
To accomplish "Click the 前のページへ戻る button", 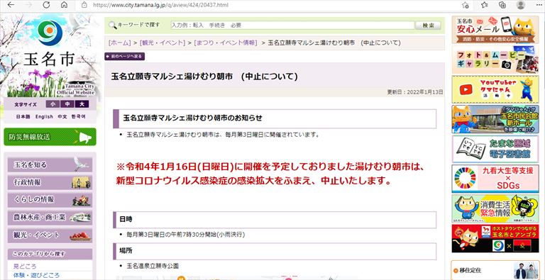I will 124,56.
